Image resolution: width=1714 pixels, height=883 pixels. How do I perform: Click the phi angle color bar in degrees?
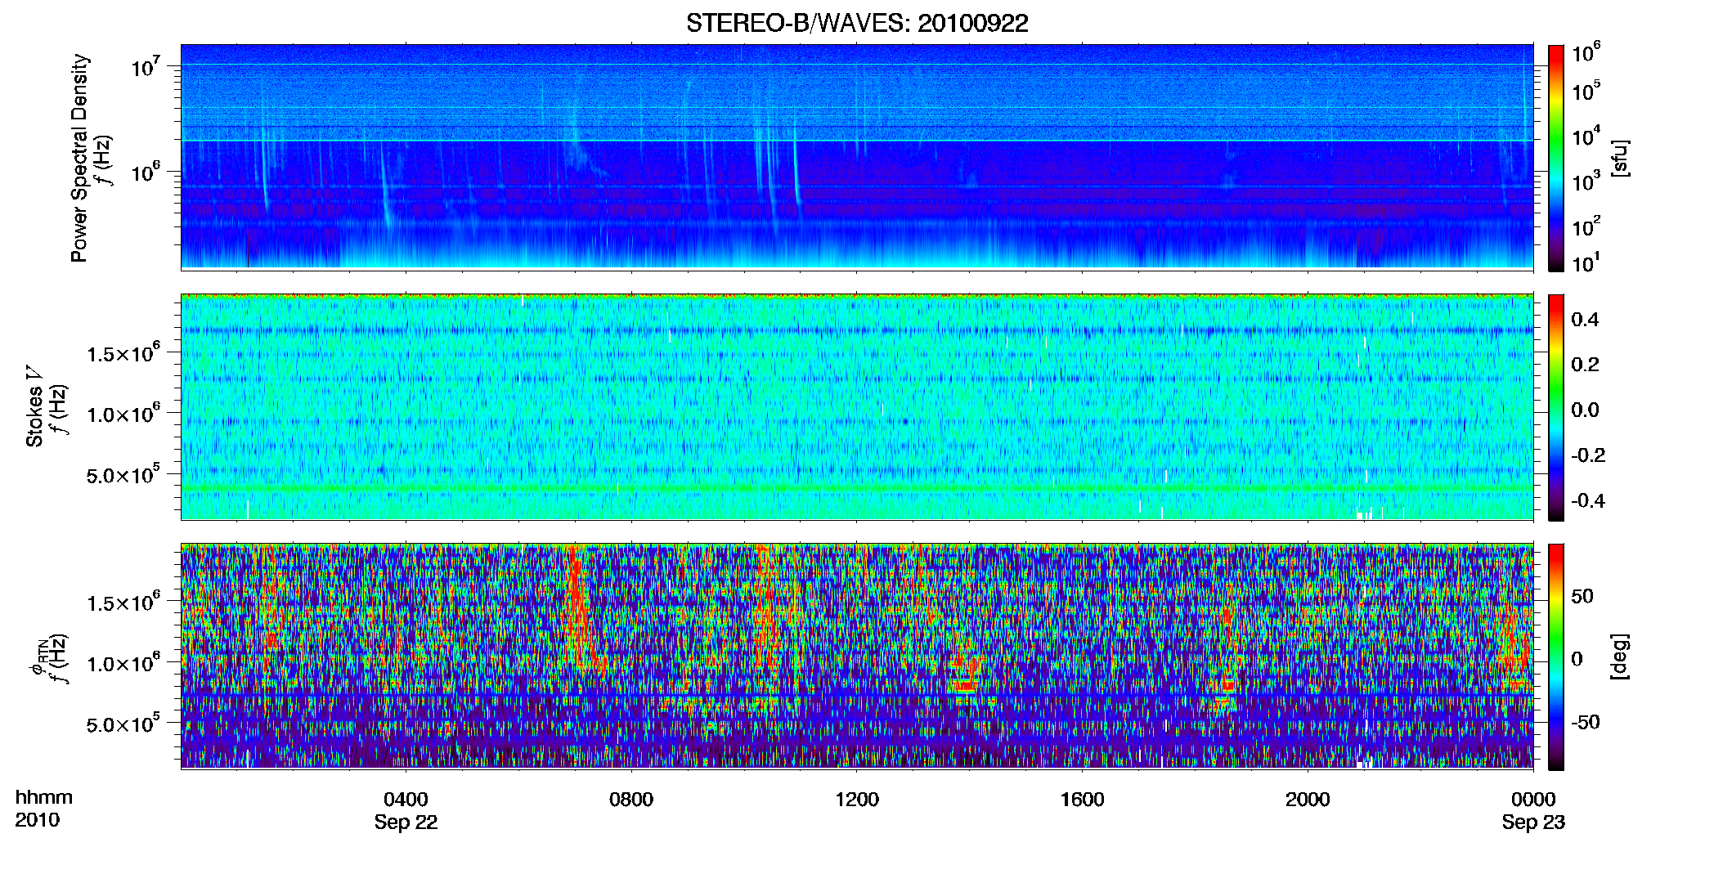(1556, 657)
